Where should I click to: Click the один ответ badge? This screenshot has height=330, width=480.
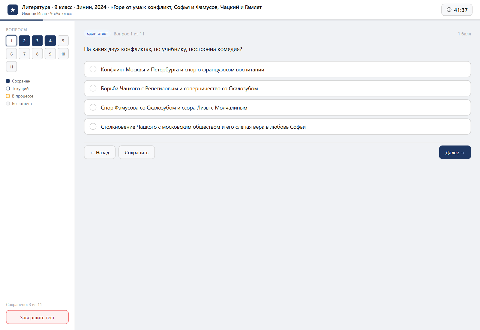97,34
